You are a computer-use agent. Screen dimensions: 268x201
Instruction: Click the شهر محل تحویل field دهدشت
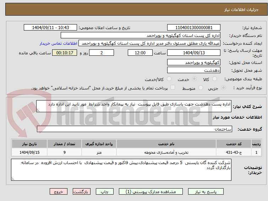194,70
